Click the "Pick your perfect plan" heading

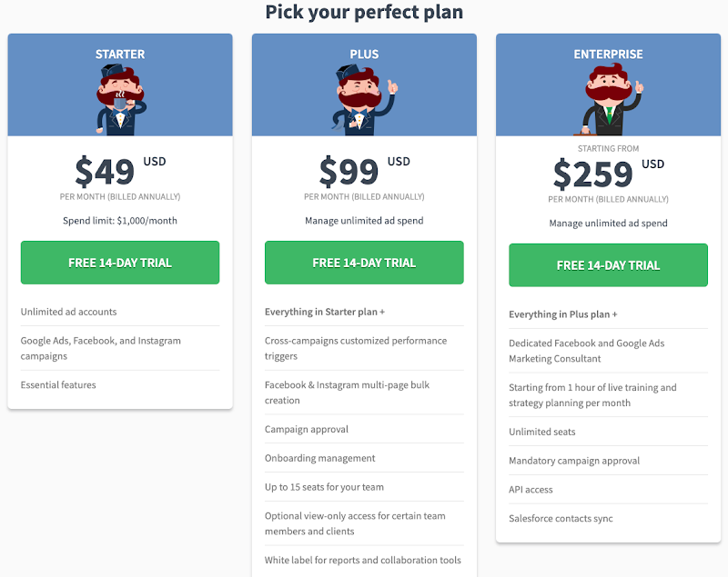pyautogui.click(x=364, y=12)
